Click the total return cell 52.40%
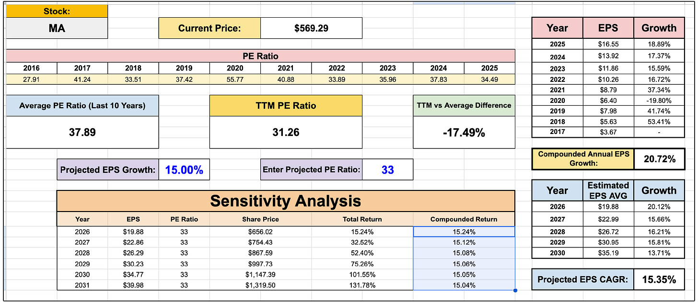698x302 pixels. point(362,253)
